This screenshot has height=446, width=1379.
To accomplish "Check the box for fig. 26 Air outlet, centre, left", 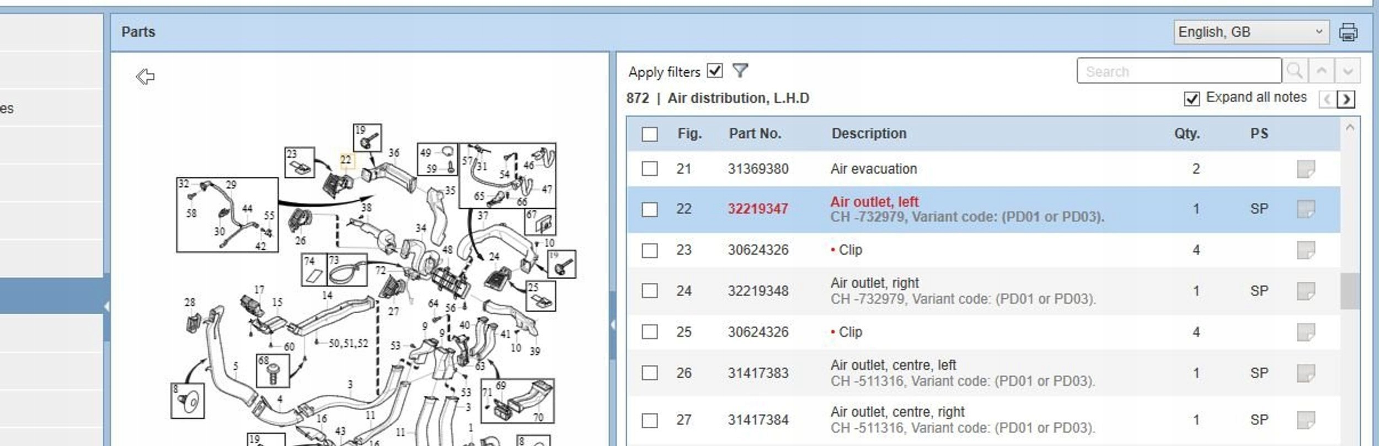I will (x=650, y=373).
